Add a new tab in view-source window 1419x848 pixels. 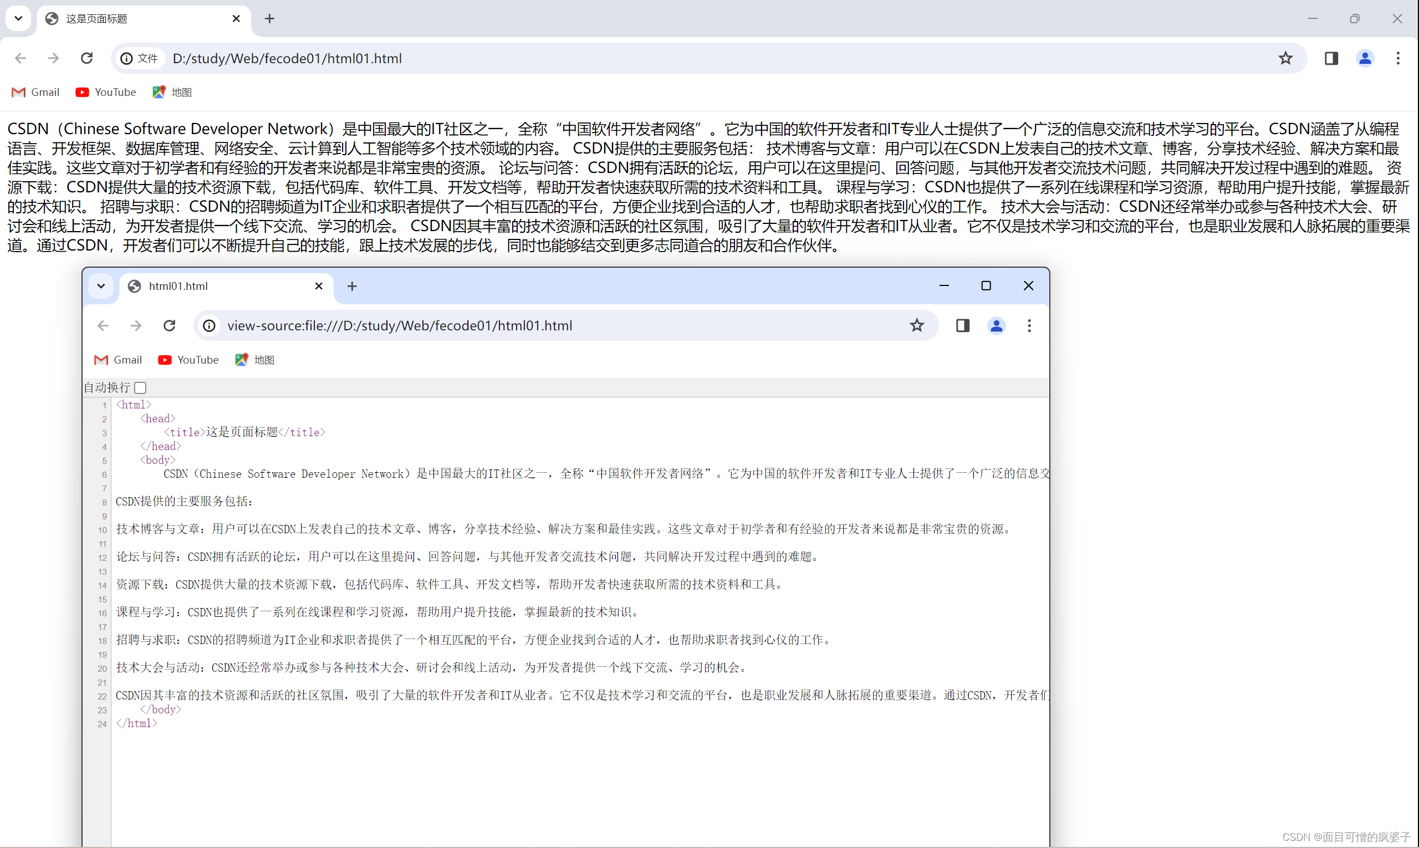point(352,287)
